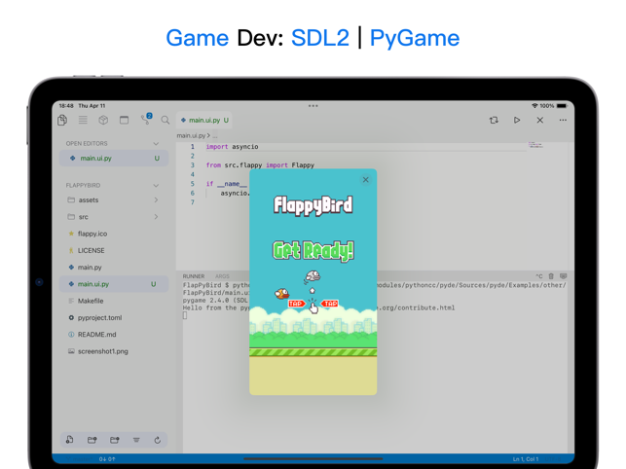
Task: Select the RUNNER tab in terminal panel
Action: click(x=194, y=276)
